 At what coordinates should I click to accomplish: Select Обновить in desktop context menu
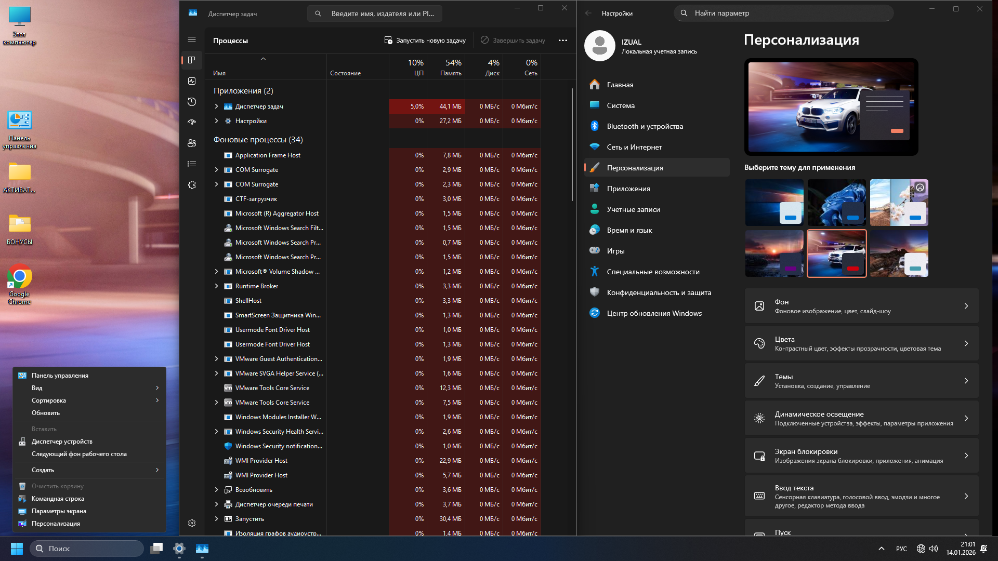pyautogui.click(x=46, y=413)
